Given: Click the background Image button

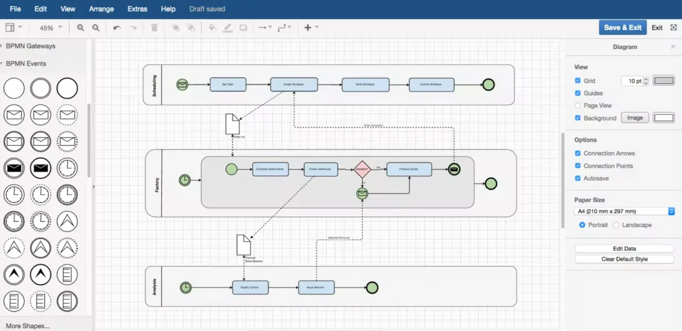Looking at the screenshot, I should (x=635, y=118).
